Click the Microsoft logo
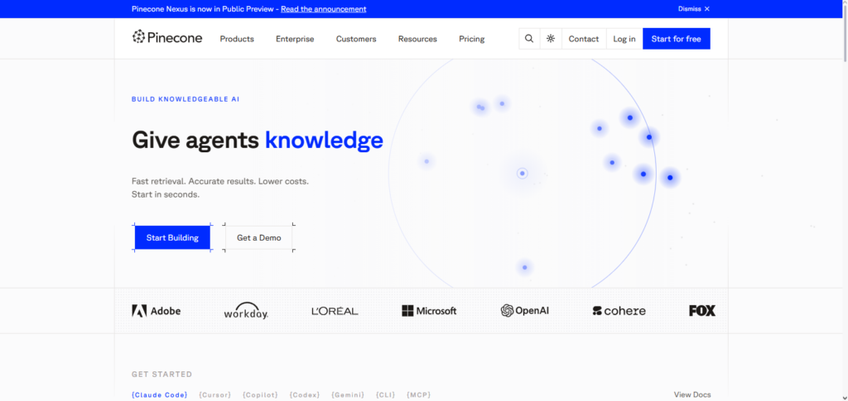The height and width of the screenshot is (401, 848). point(430,311)
